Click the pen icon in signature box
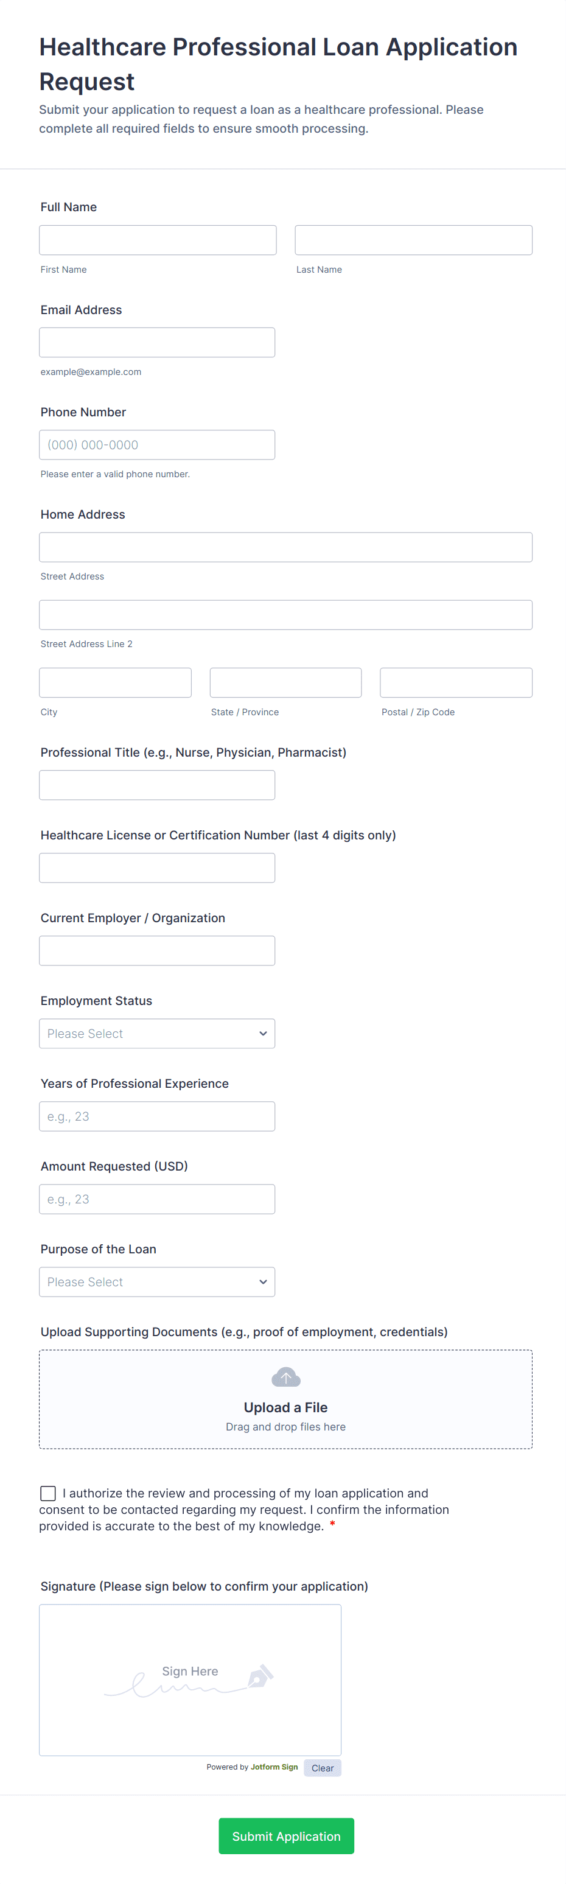566x1884 pixels. pos(260,1676)
